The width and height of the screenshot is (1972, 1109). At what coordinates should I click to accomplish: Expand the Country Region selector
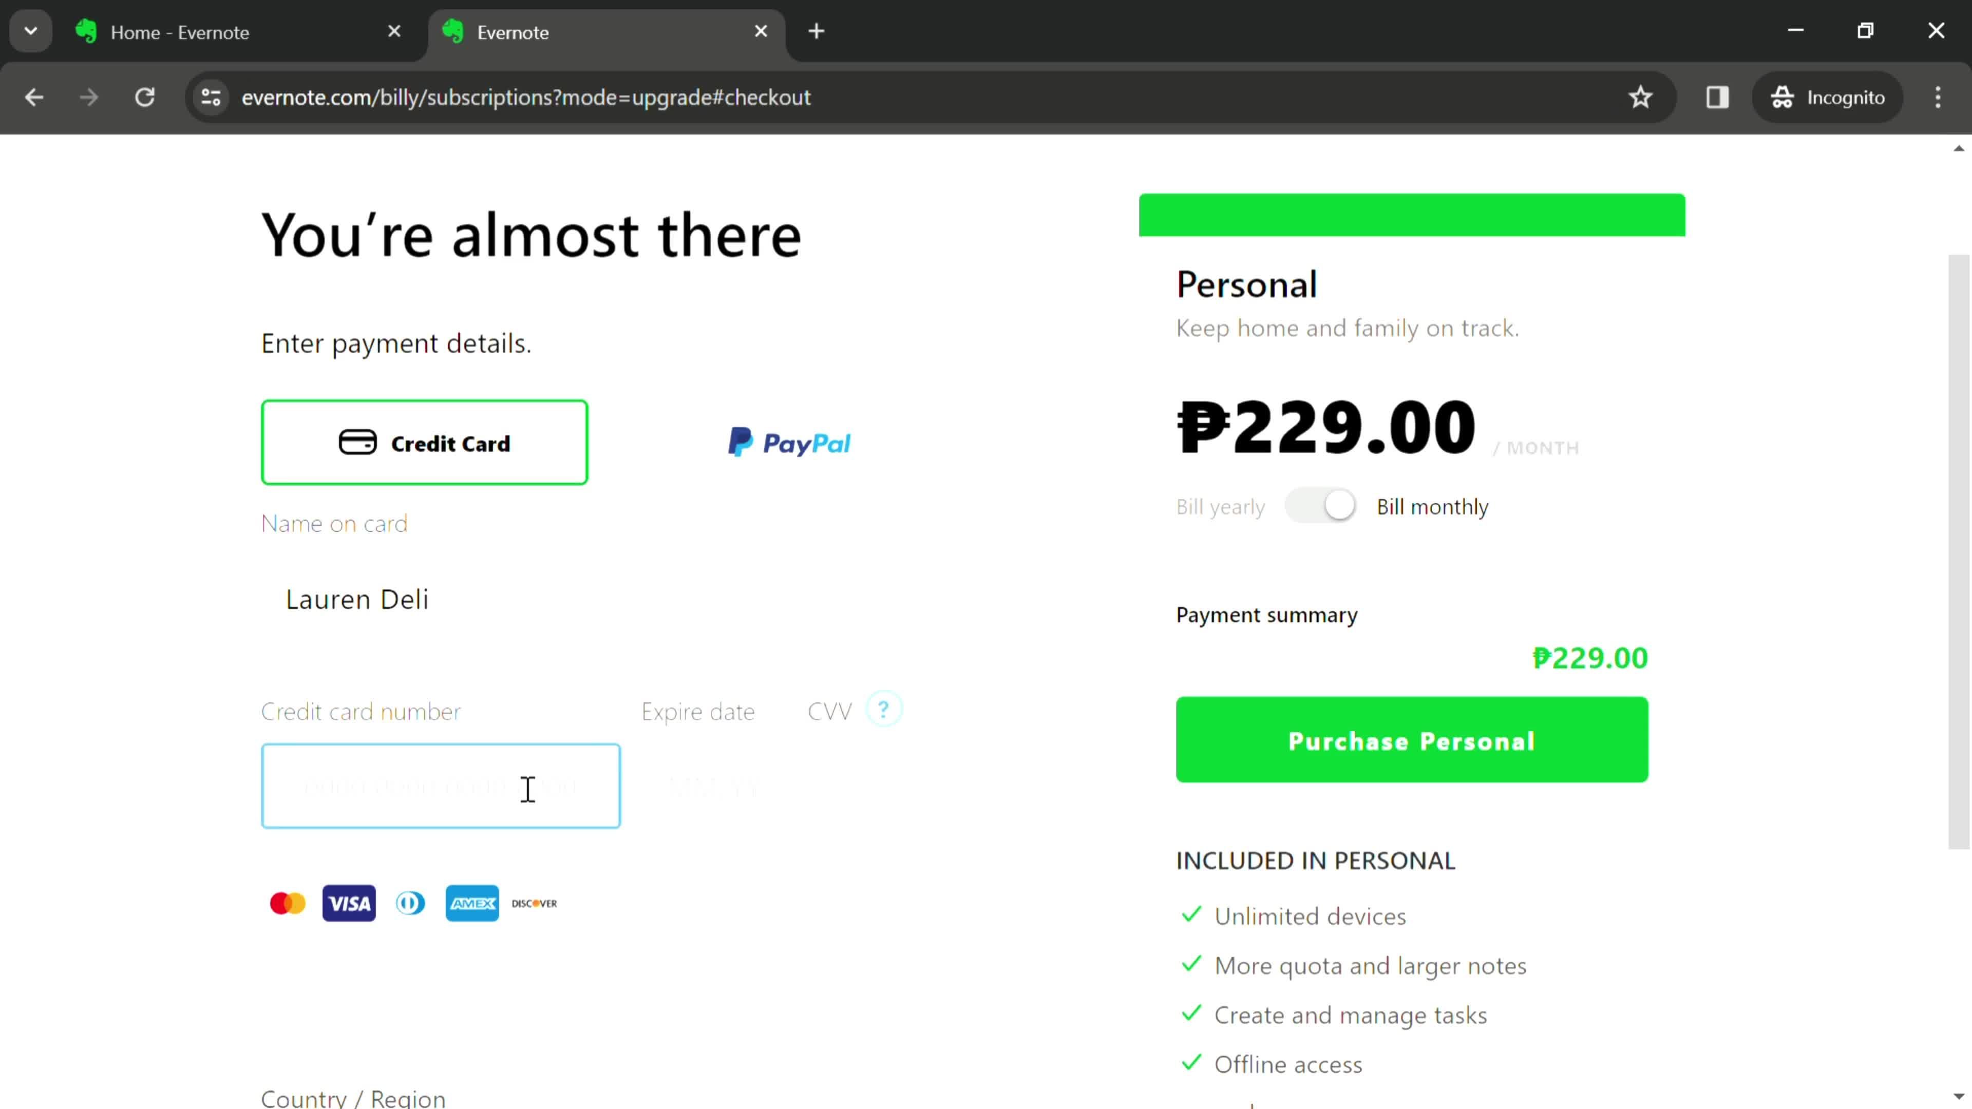click(x=352, y=1098)
